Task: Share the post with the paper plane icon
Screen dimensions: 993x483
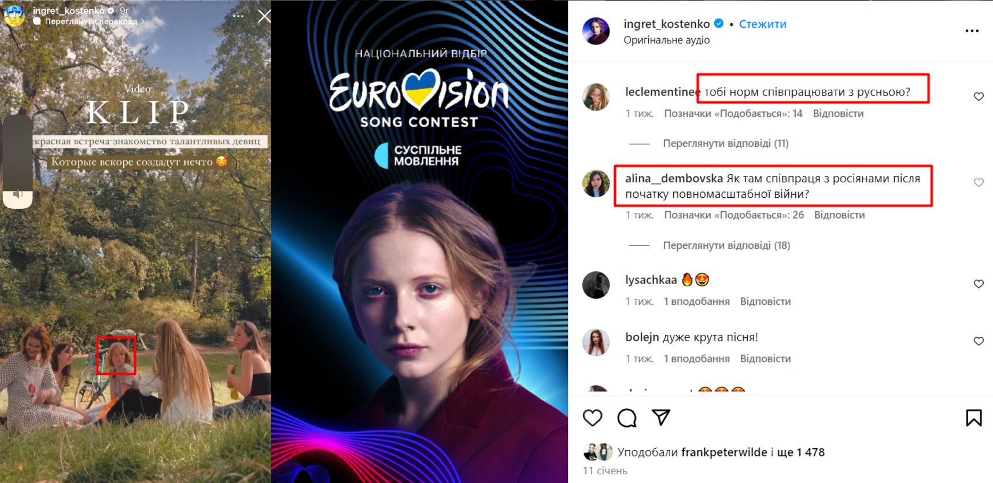Action: [x=661, y=417]
